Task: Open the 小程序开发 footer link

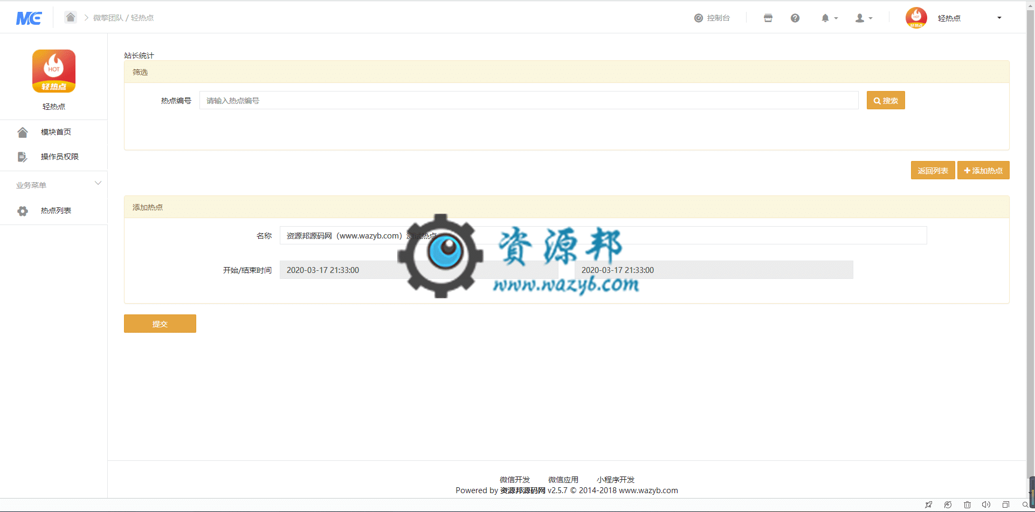Action: [616, 480]
